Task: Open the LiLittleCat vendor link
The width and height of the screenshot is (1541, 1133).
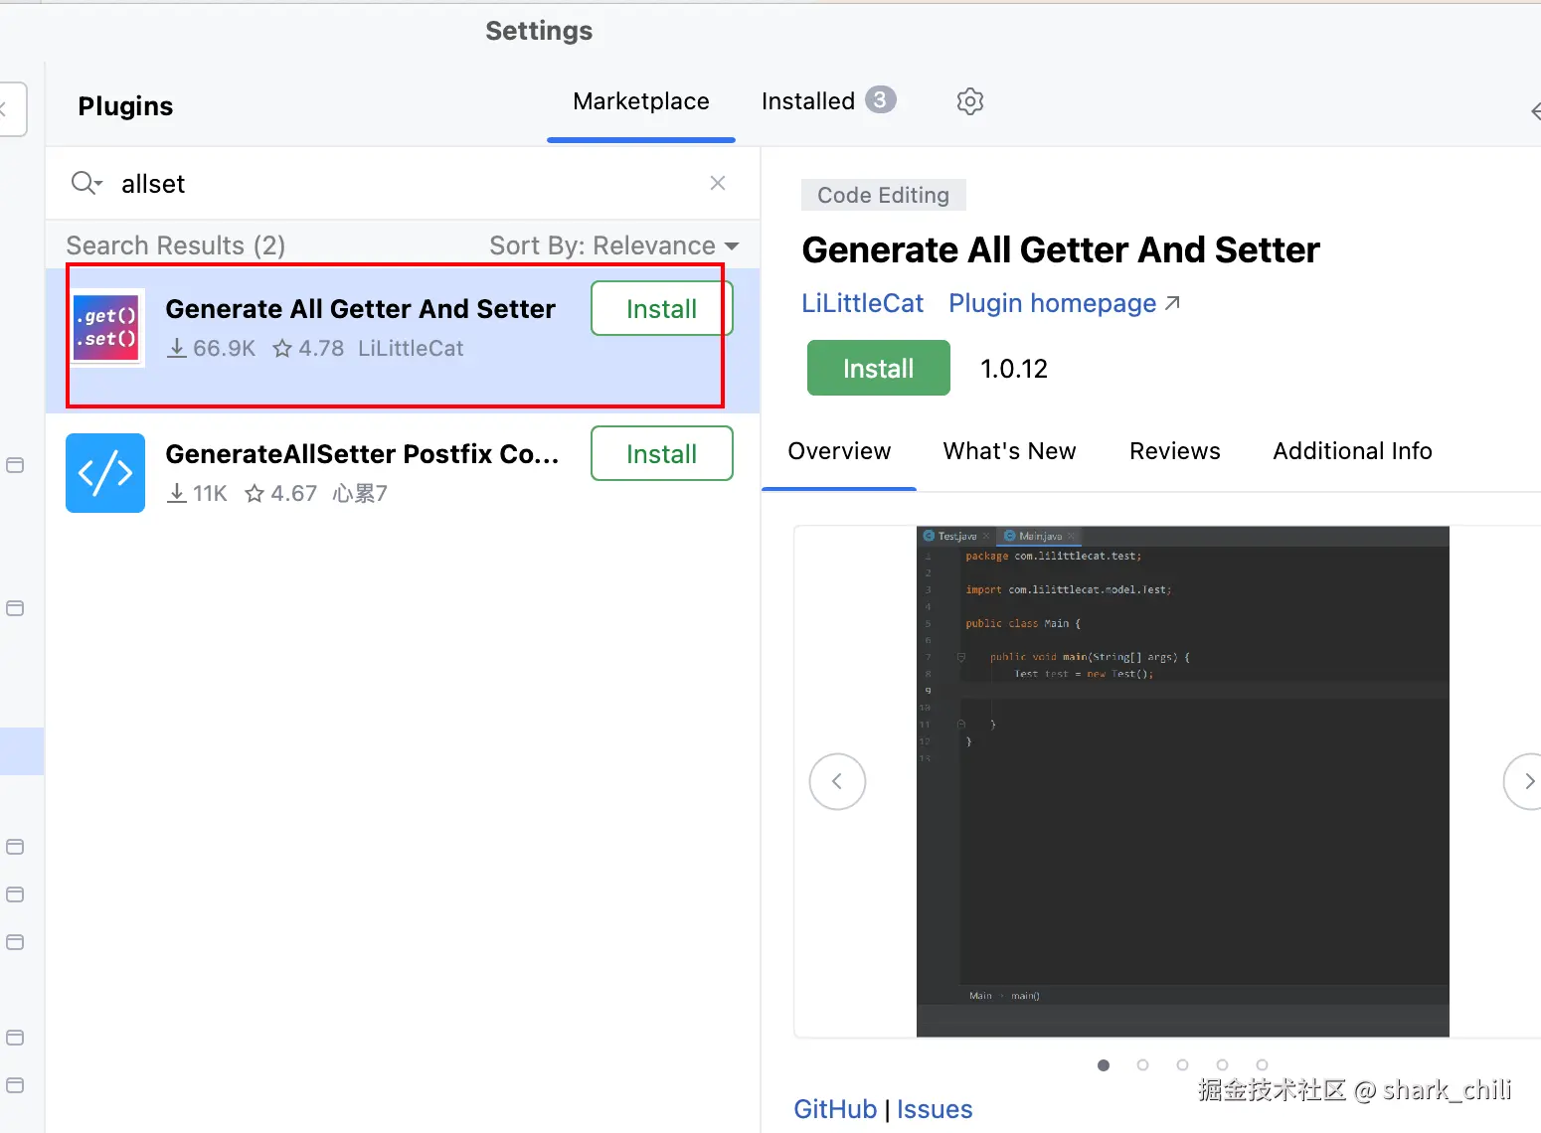Action: pyautogui.click(x=862, y=303)
